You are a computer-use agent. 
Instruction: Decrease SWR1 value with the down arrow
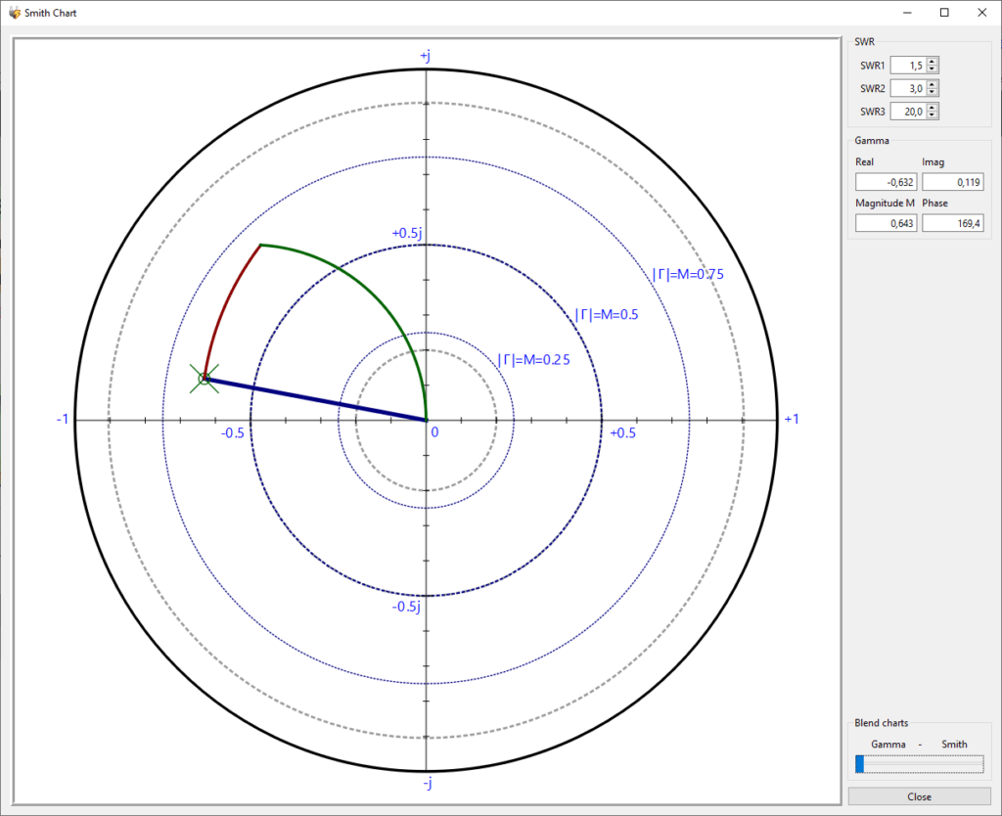pos(933,69)
